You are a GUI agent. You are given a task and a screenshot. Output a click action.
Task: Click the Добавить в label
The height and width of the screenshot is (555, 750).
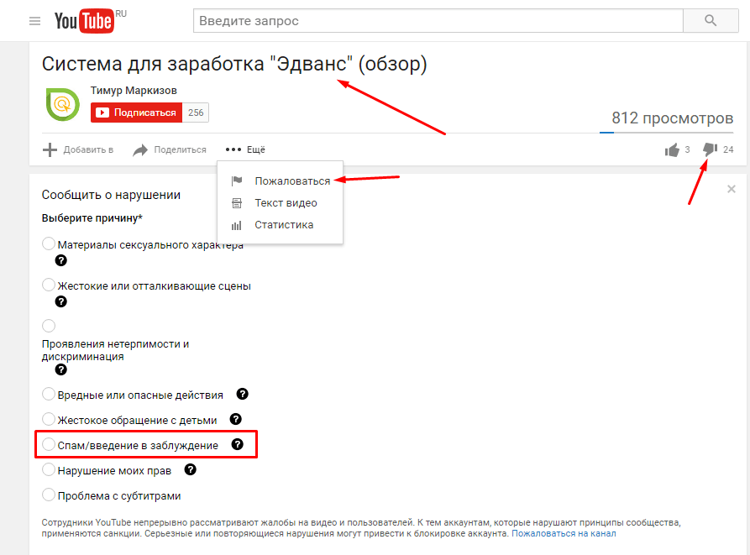click(x=88, y=149)
